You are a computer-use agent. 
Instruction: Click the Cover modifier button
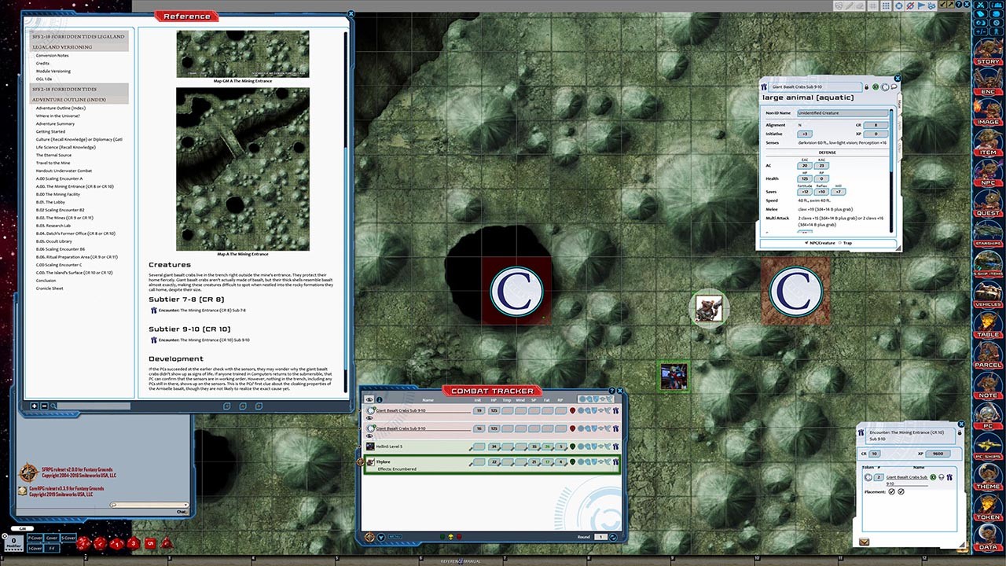[x=52, y=538]
